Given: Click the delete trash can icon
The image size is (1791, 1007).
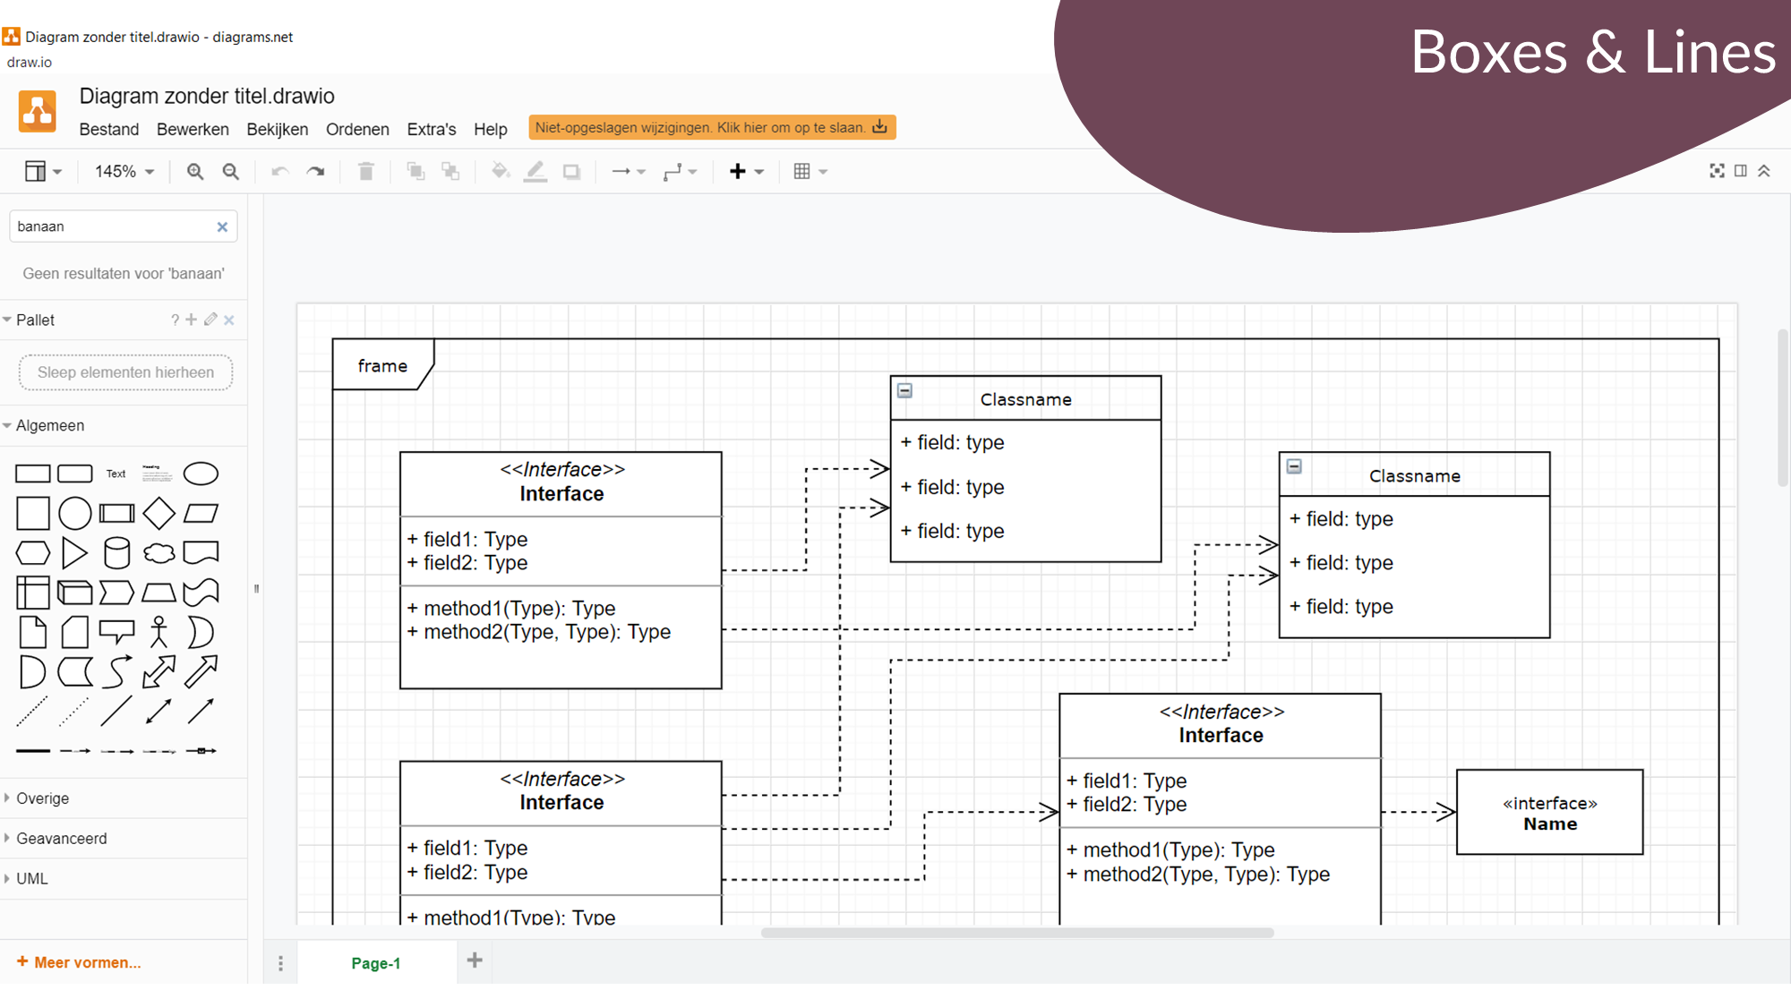Looking at the screenshot, I should (365, 171).
